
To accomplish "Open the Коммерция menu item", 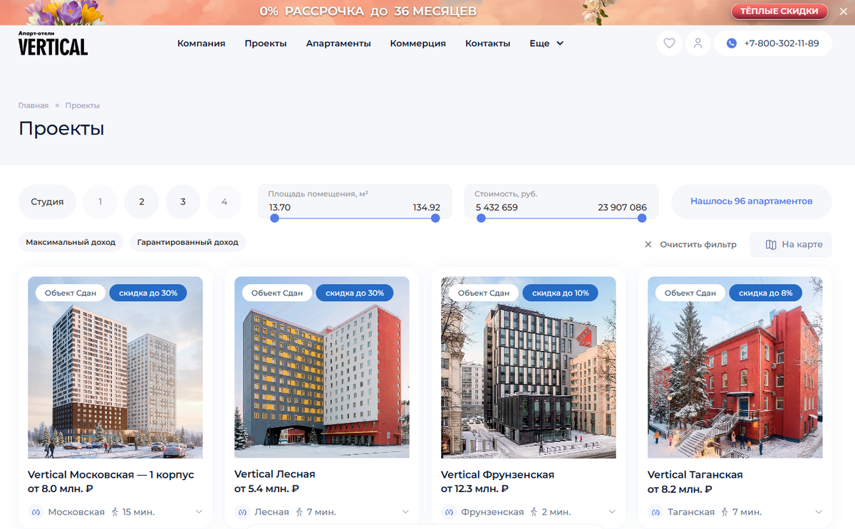I will tap(418, 43).
